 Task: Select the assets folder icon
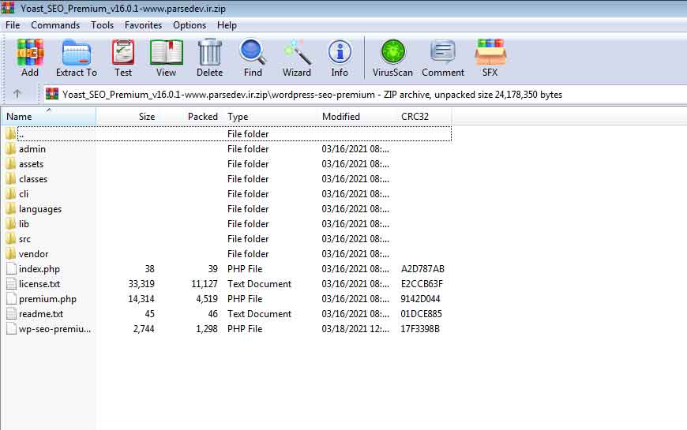11,164
